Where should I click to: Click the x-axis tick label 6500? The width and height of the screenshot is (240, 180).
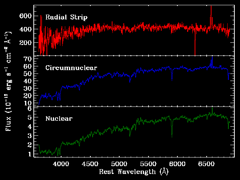(206, 164)
